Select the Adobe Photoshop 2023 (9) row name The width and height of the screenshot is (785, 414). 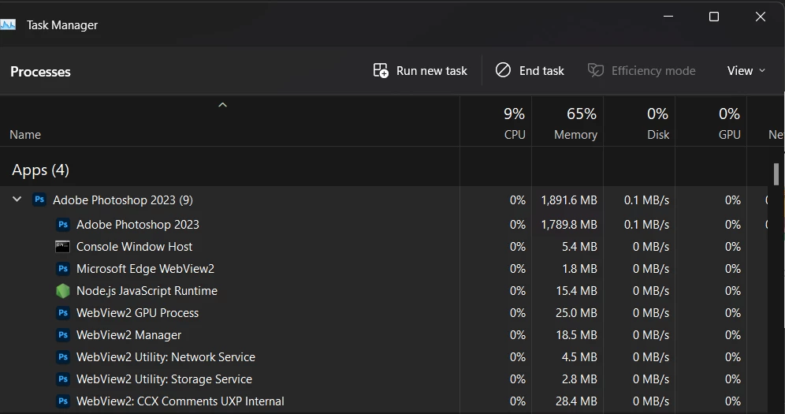(123, 200)
